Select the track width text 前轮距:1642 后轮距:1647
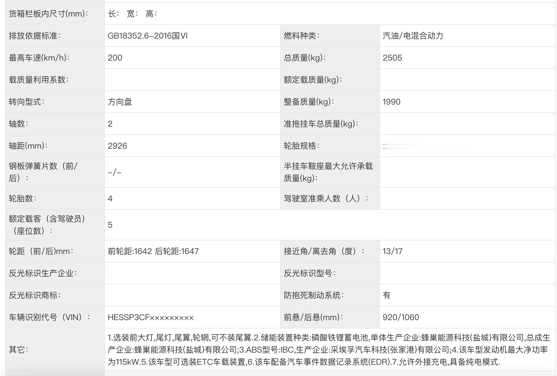 click(153, 251)
